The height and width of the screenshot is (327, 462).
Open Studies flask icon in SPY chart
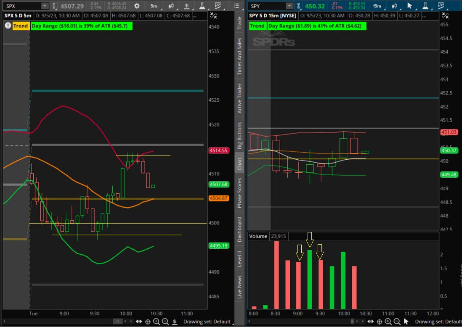point(425,6)
